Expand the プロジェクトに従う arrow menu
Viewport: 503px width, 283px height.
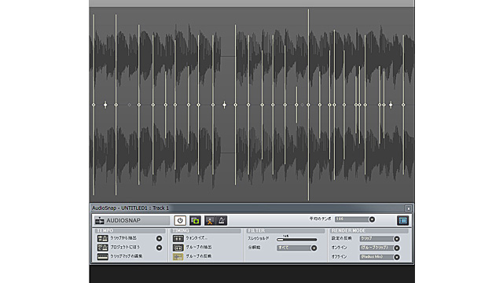[x=159, y=248]
